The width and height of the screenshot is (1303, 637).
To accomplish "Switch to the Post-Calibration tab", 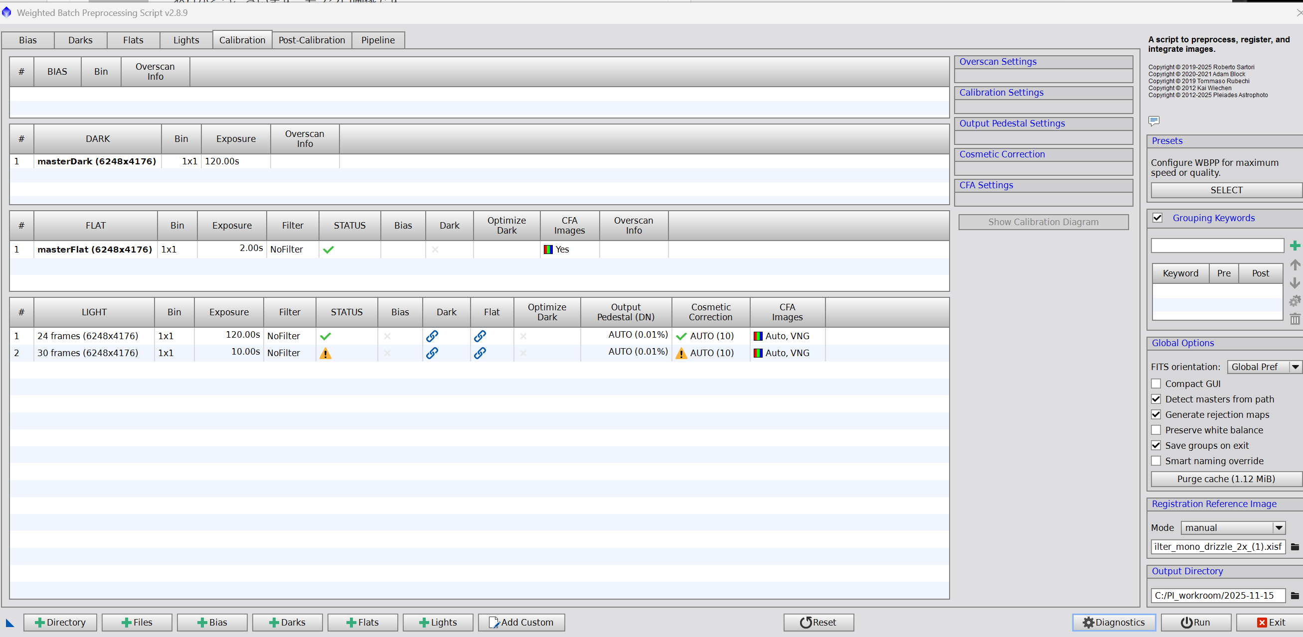I will point(312,40).
